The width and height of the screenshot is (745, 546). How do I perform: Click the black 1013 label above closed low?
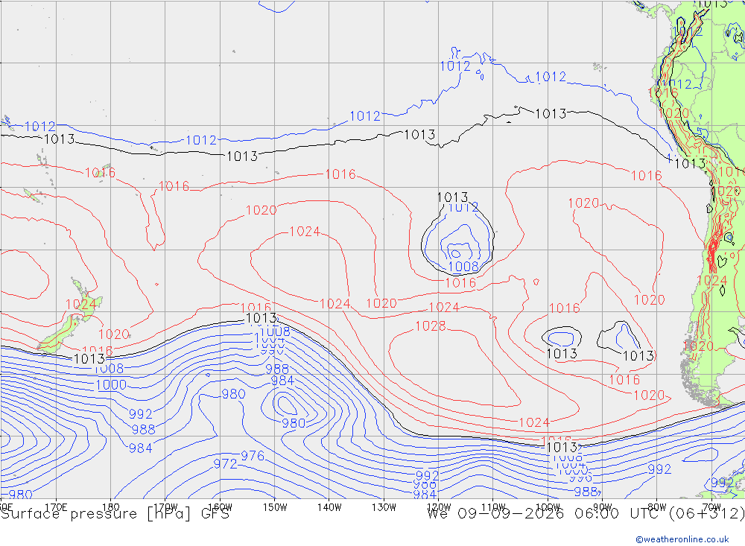point(452,197)
